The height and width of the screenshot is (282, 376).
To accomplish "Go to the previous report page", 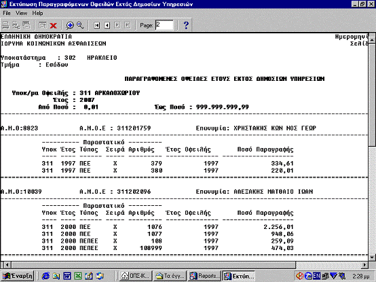I will [107, 25].
